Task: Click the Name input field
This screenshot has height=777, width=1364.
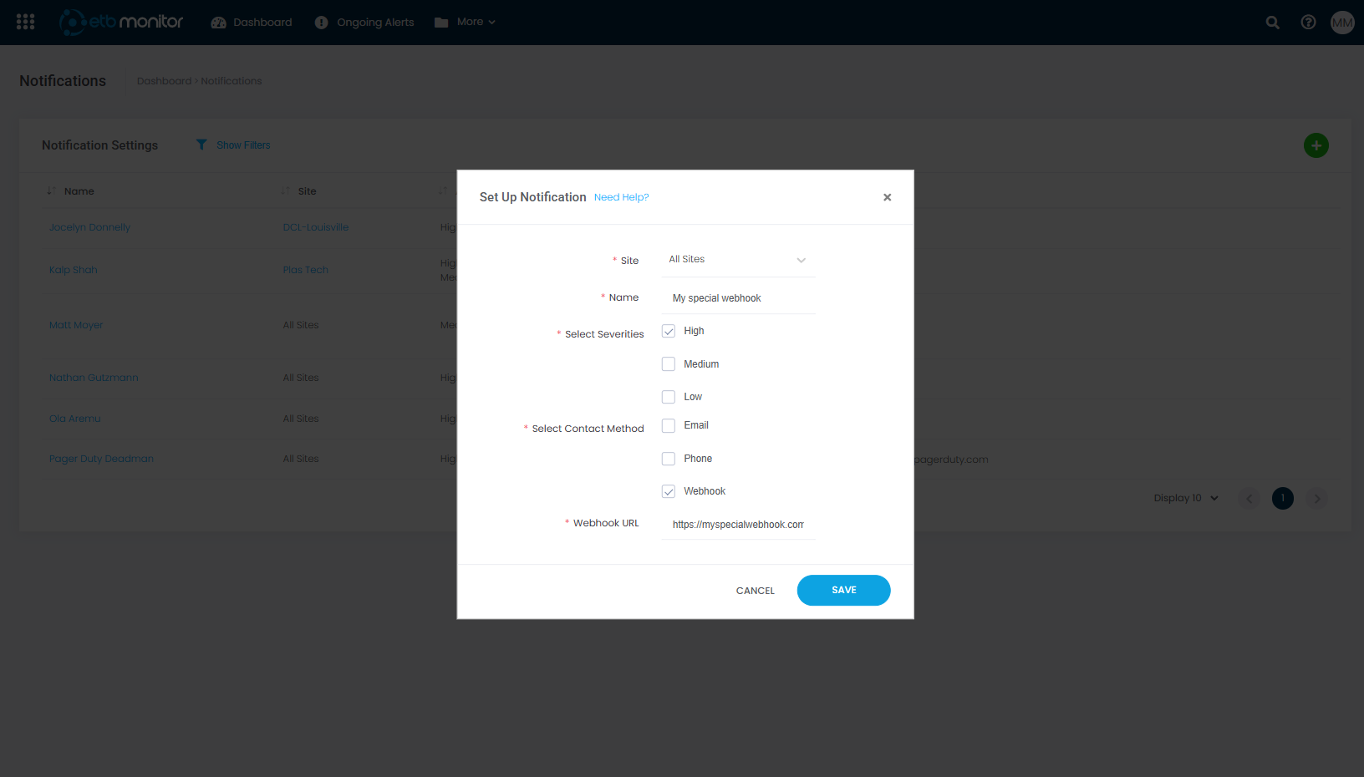Action: [x=739, y=298]
